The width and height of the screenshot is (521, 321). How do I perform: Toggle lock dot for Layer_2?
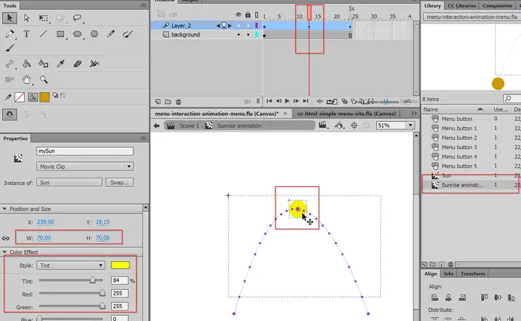[247, 25]
